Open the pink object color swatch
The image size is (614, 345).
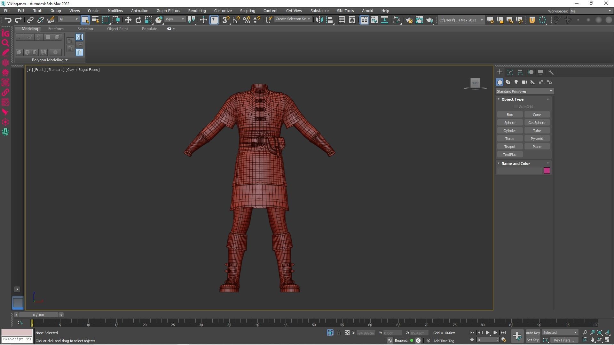point(547,171)
